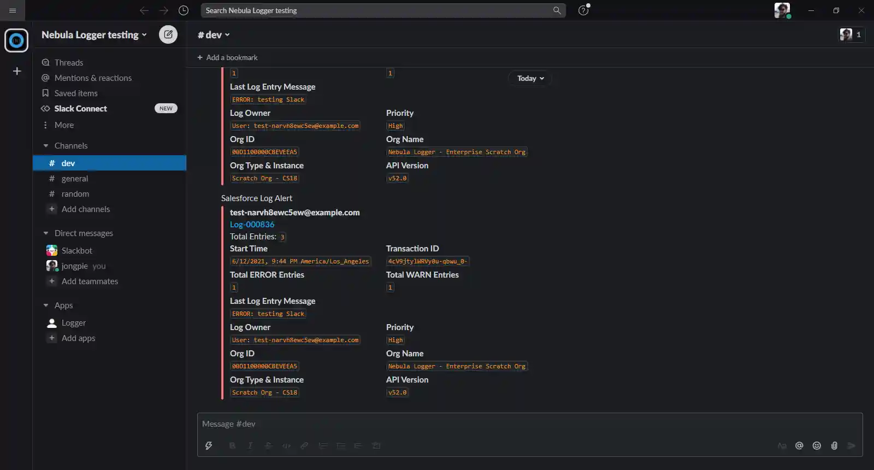Open the shortcuts lightning bolt icon
Viewport: 874px width, 470px height.
(209, 445)
